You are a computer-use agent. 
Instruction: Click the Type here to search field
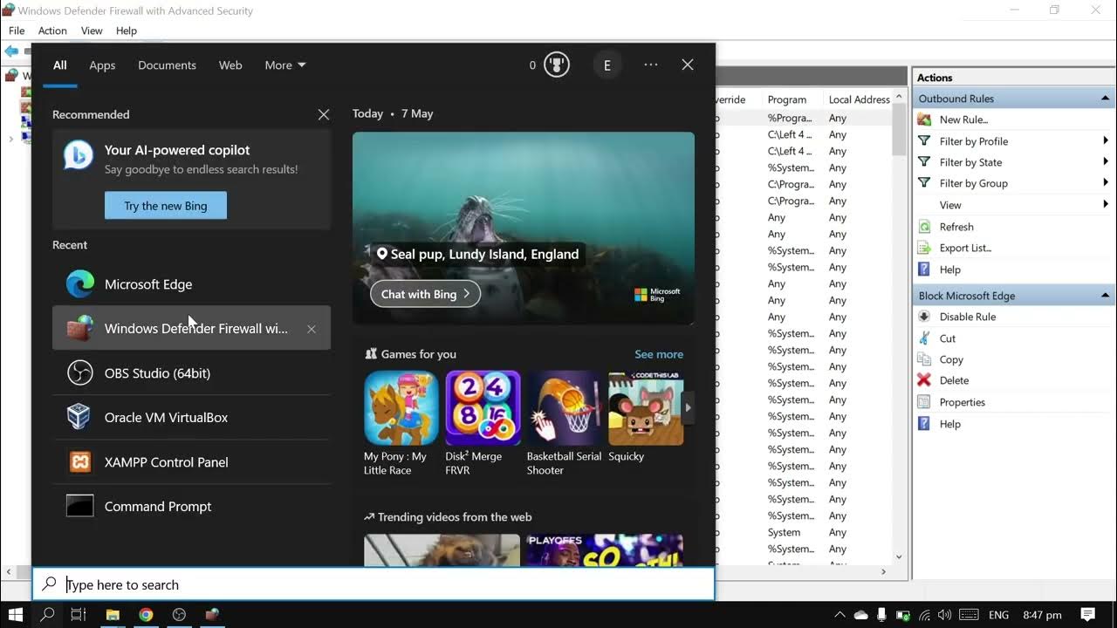[373, 584]
